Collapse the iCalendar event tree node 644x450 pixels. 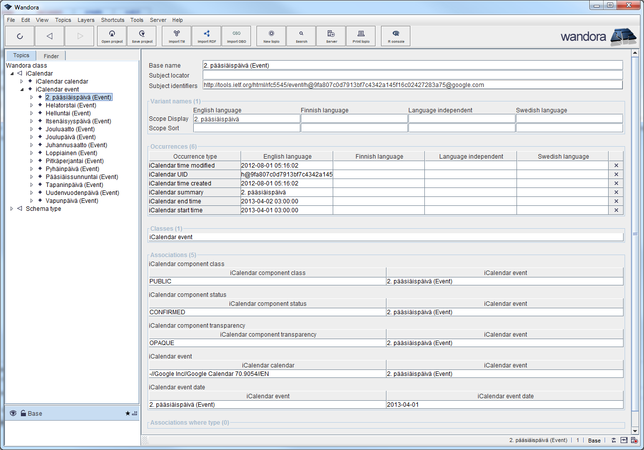tap(21, 89)
